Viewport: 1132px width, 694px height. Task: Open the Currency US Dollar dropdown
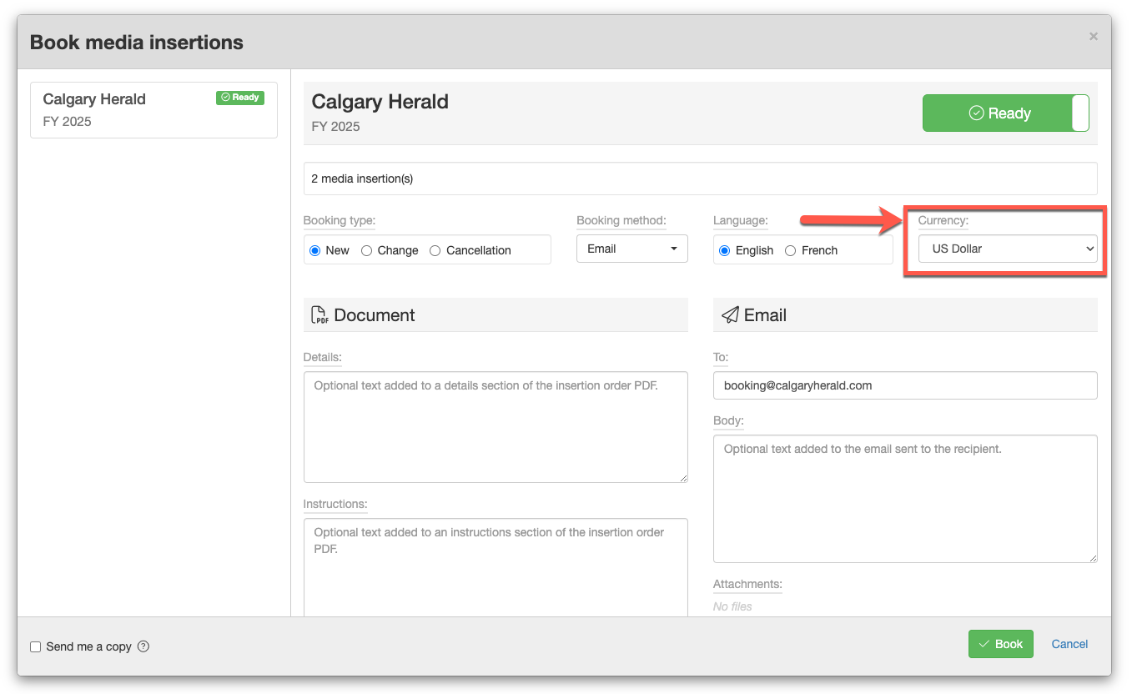(1008, 249)
